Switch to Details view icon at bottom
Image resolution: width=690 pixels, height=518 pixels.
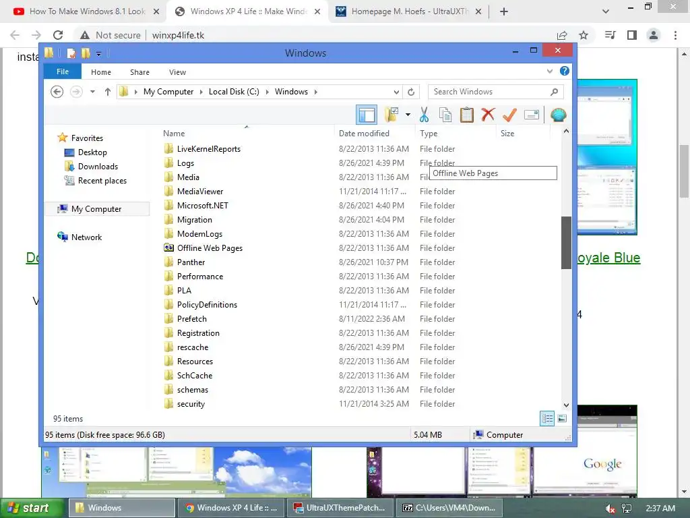tap(547, 418)
